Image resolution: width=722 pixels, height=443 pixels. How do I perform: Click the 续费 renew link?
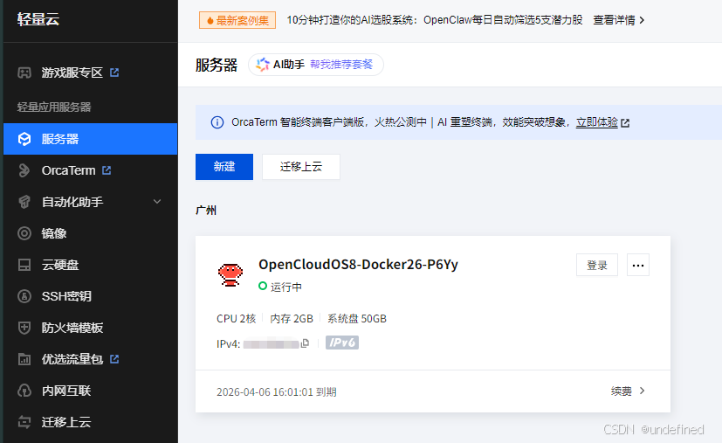click(621, 391)
